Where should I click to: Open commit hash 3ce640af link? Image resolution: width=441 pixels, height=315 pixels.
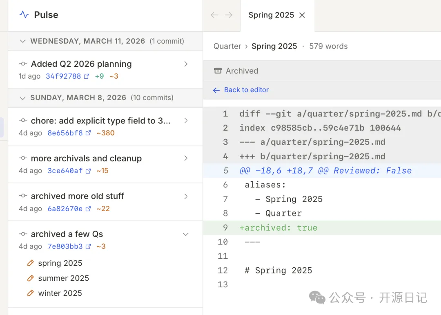[x=65, y=171]
